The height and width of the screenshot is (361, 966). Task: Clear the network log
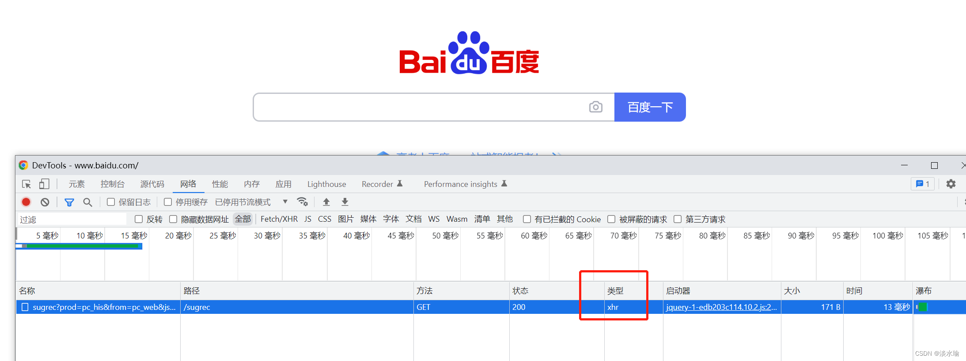click(45, 202)
